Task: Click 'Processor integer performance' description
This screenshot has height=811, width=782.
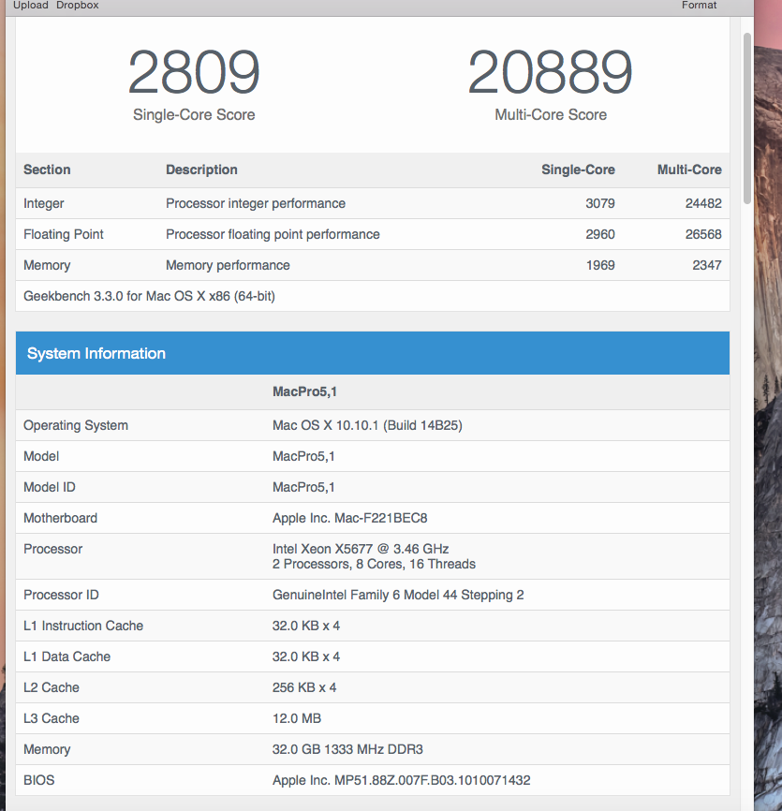Action: [256, 203]
